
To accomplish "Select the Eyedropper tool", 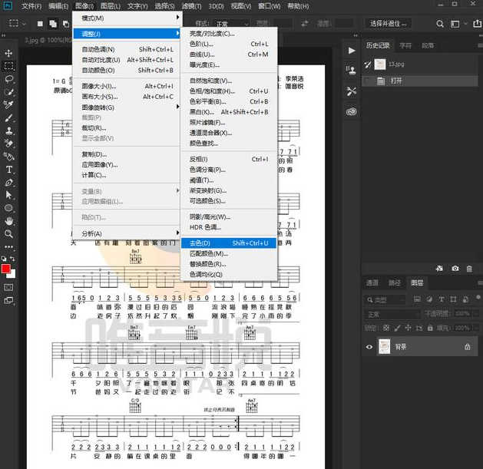I will click(x=8, y=104).
